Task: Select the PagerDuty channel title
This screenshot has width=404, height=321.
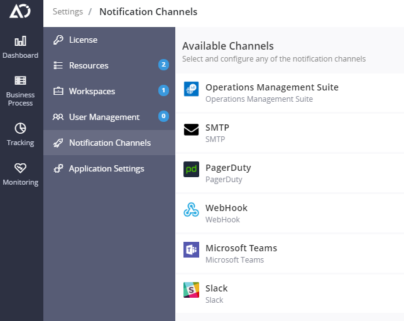Action: click(x=228, y=168)
